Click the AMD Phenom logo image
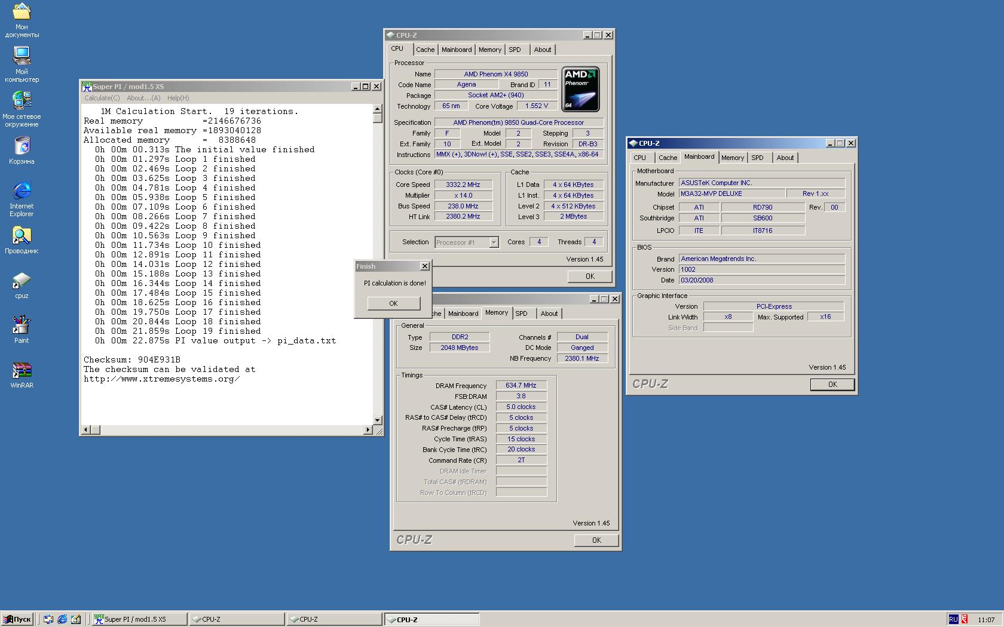Screen dimensions: 1004x627 580,89
